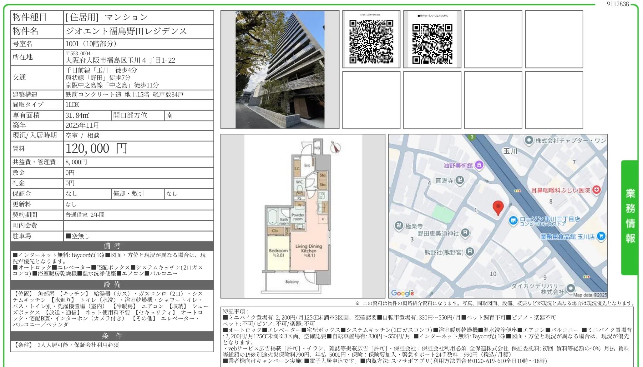Click the red location pin on the map
This screenshot has width=643, height=367.
click(x=498, y=208)
